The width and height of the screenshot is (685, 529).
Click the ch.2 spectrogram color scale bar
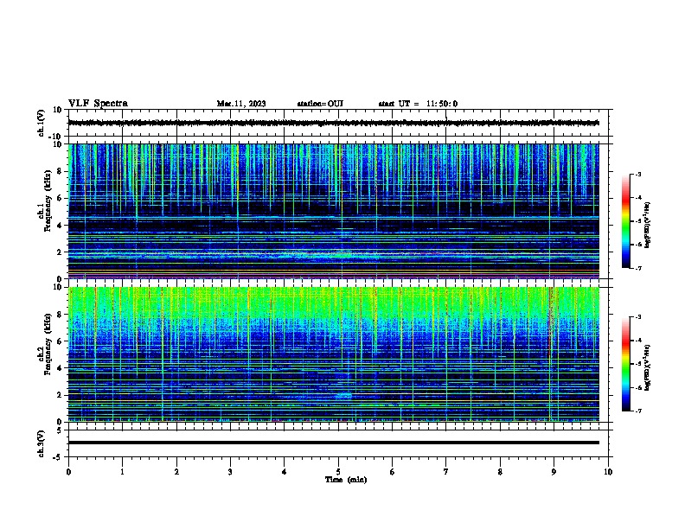pos(625,364)
